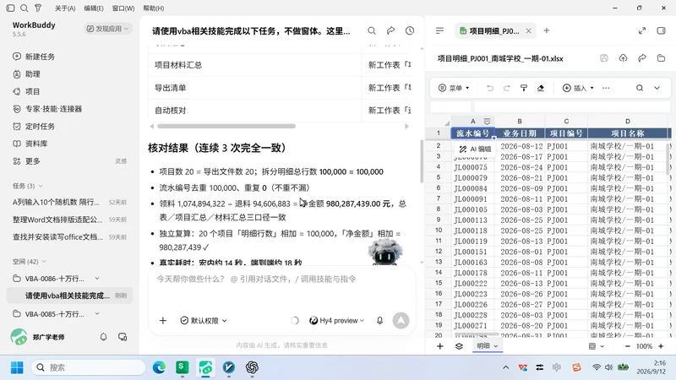Activate the microphone voice input icon
The image size is (676, 380).
pyautogui.click(x=379, y=321)
